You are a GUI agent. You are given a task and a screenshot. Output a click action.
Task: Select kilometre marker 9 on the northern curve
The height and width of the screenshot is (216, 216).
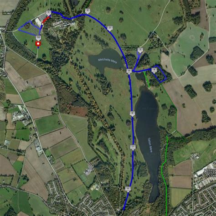coord(87,11)
